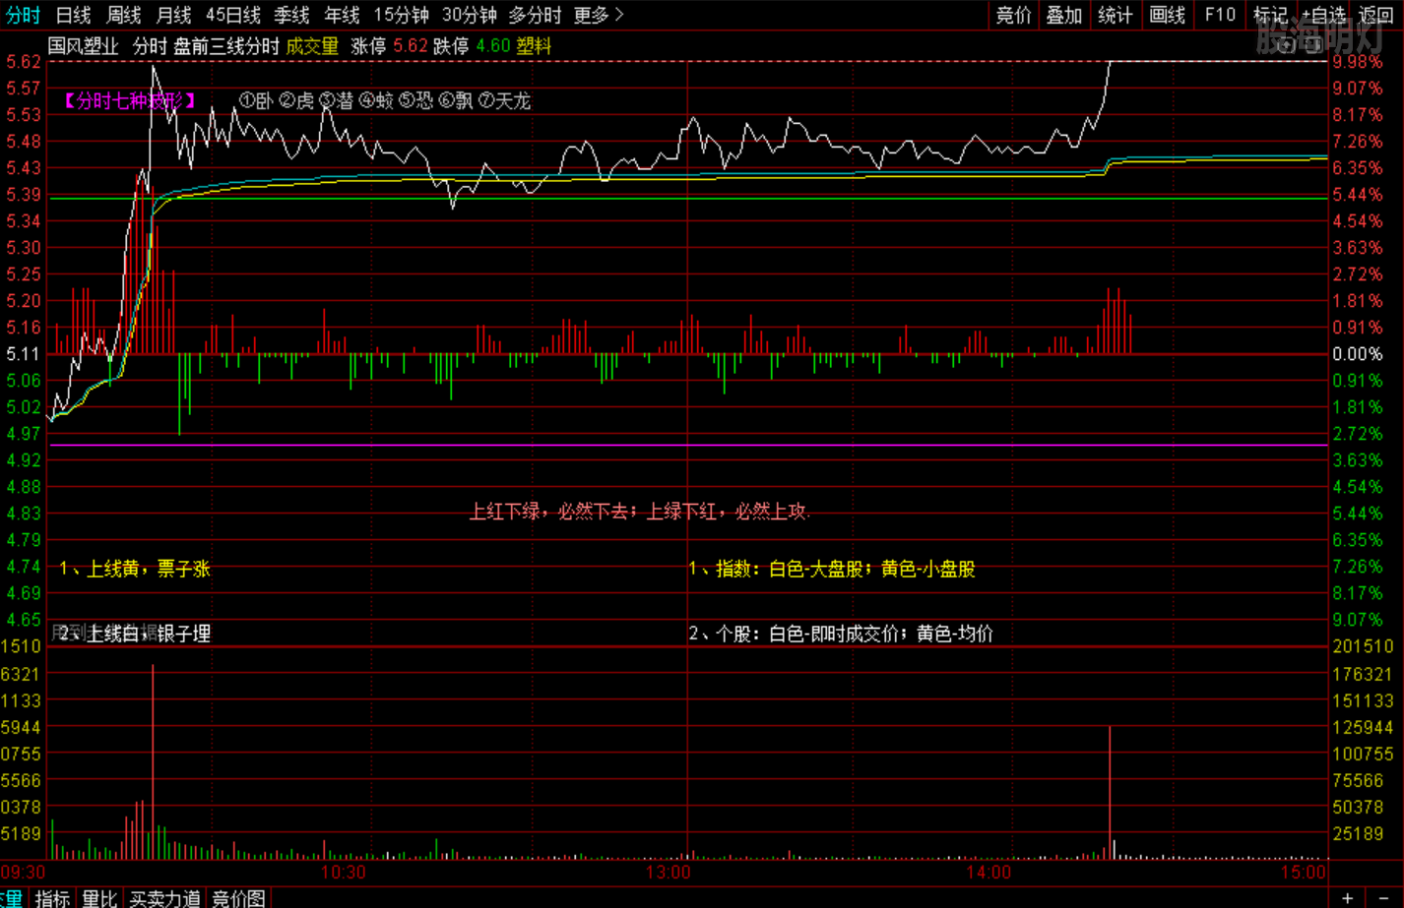Open the F10 company info
The height and width of the screenshot is (908, 1404).
pos(1220,15)
